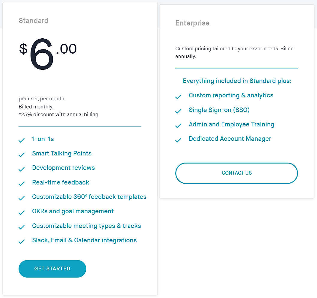
Task: Click the checkmark next to Real-time feedback
Action: 21,183
